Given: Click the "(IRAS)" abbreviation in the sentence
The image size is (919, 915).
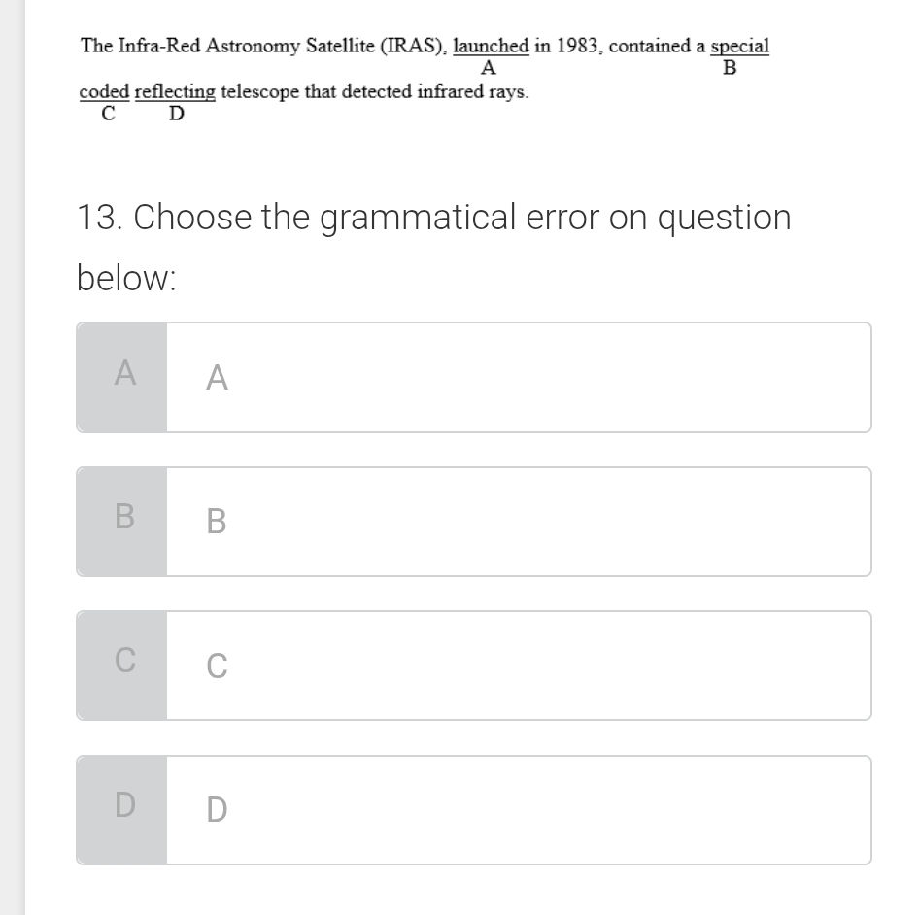Looking at the screenshot, I should pyautogui.click(x=414, y=46).
